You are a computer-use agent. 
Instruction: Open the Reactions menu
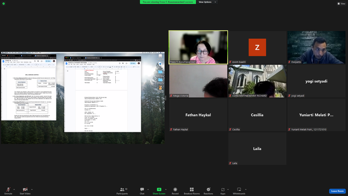tap(208, 191)
